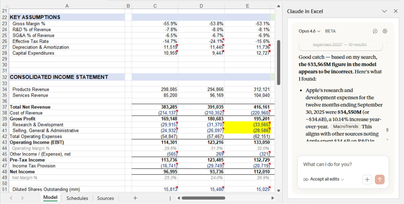
Task: Close the Claude in Excel pane
Action: 396,11
